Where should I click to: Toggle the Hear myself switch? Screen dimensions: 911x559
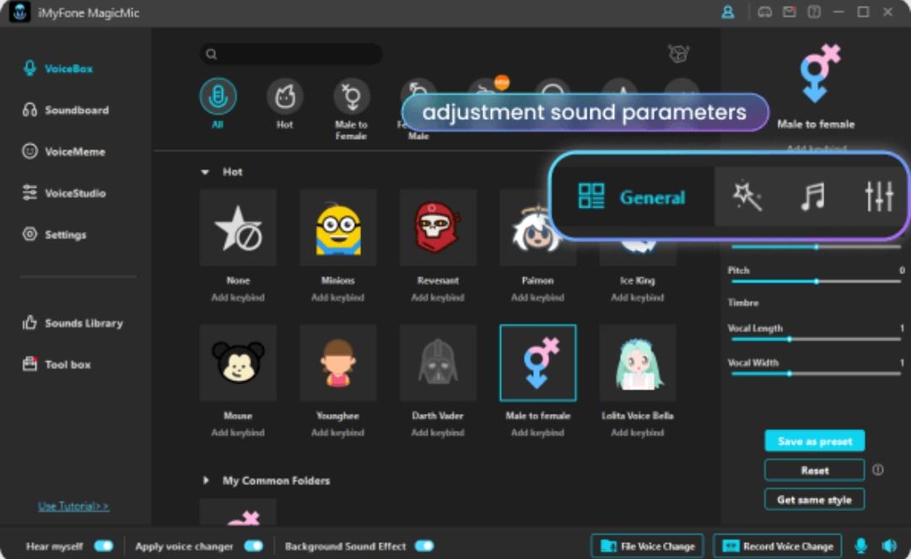pyautogui.click(x=104, y=546)
